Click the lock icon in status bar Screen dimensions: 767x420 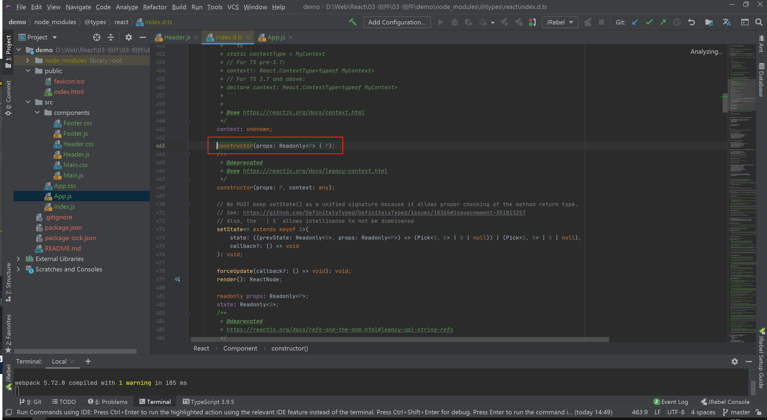point(758,412)
